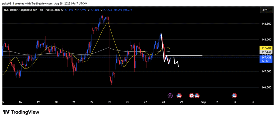Select the Sep label on time axis
Image resolution: width=276 pixels, height=119 pixels.
pos(203,102)
